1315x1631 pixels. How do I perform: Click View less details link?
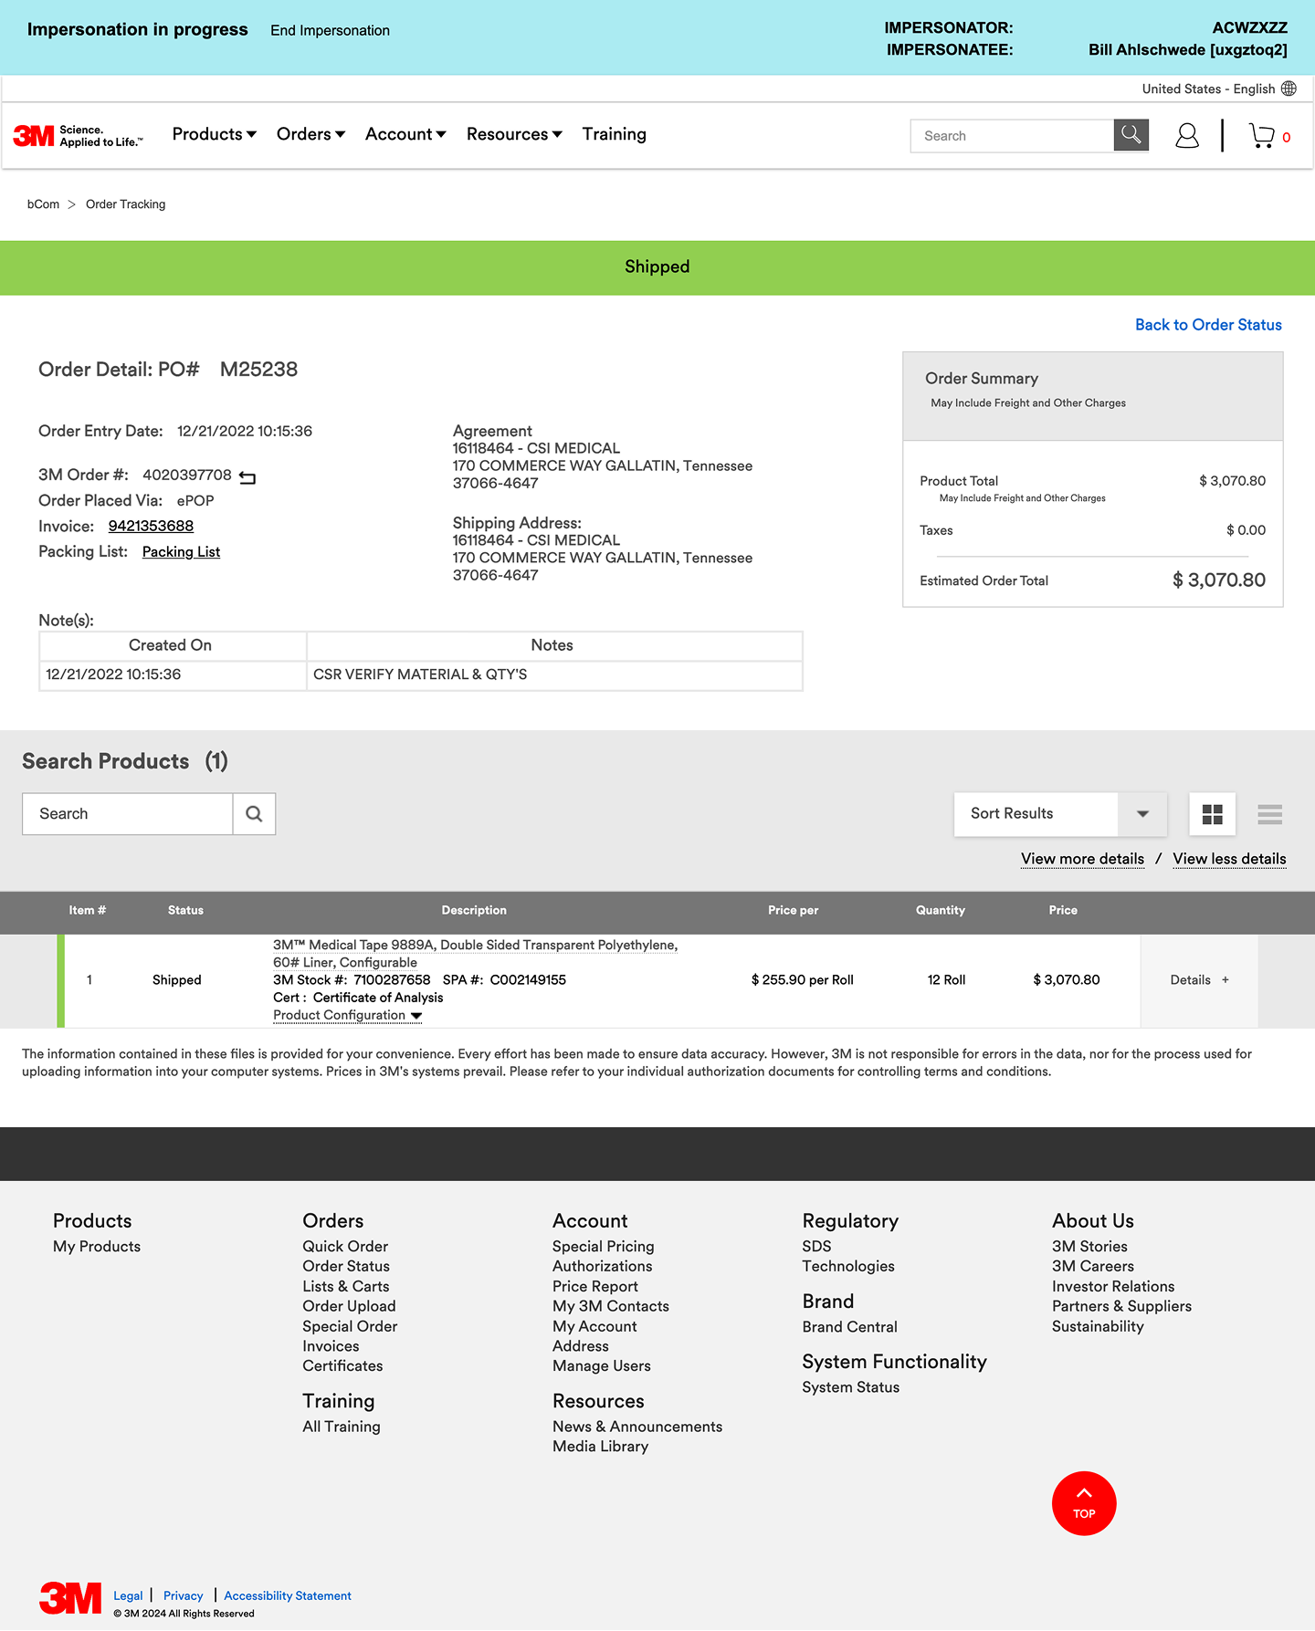tap(1229, 859)
